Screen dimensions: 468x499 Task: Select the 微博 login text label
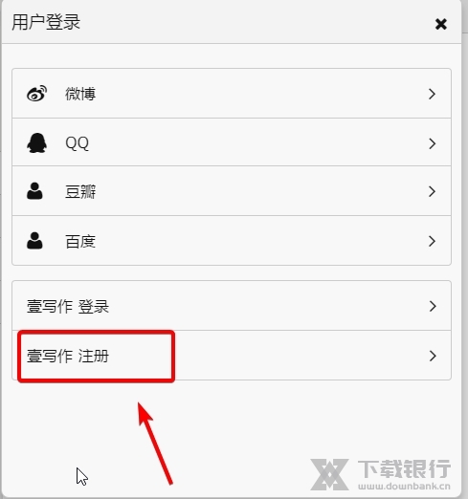tap(80, 94)
